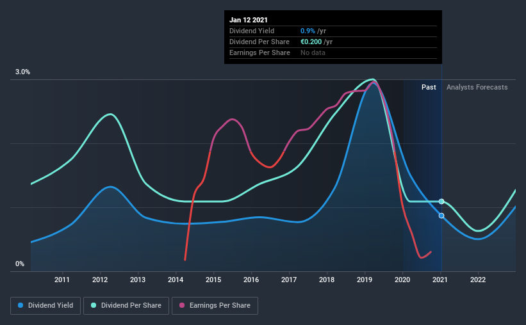
Task: Click the 2019 x-axis label
Action: 365,280
